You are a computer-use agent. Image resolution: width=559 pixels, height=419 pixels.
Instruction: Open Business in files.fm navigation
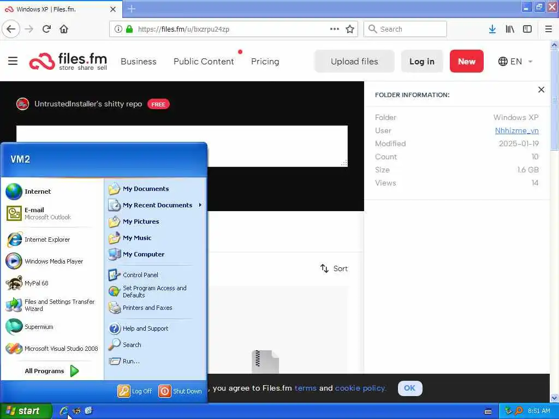pos(138,61)
